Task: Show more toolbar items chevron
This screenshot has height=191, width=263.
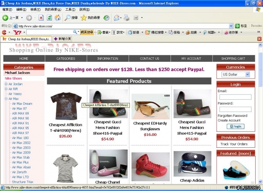Action: tap(258, 32)
